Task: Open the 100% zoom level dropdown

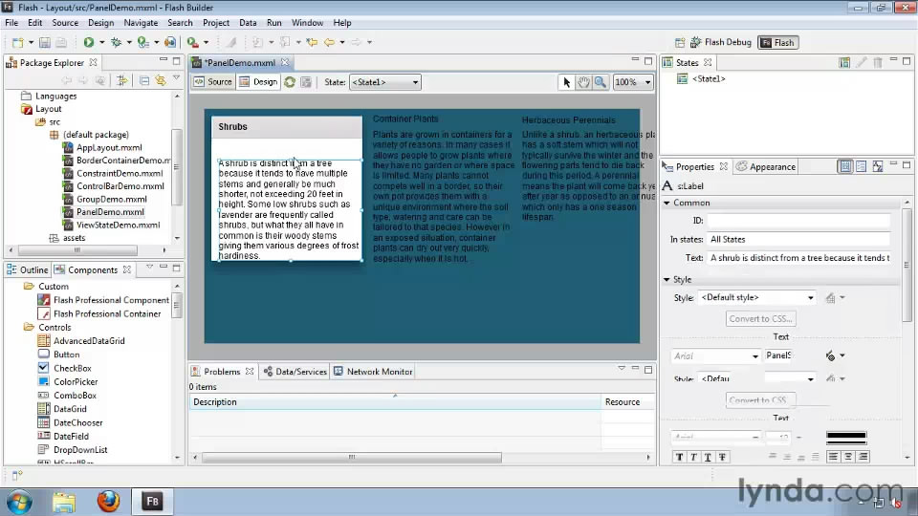Action: pos(632,82)
